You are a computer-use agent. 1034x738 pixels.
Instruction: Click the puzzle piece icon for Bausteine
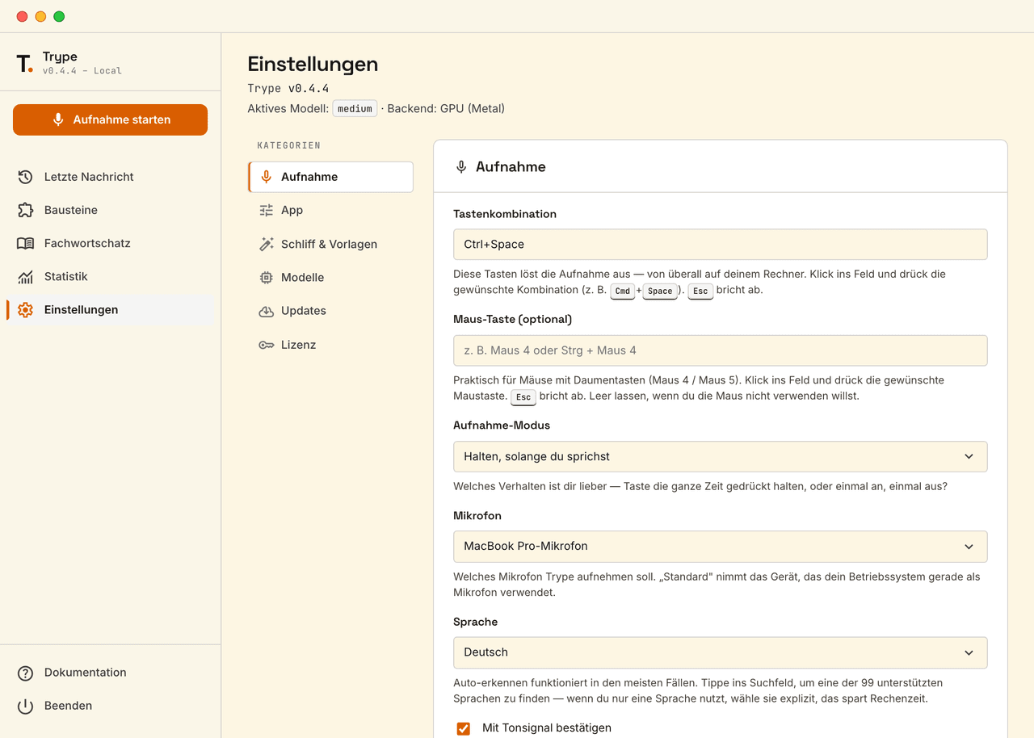click(x=25, y=210)
